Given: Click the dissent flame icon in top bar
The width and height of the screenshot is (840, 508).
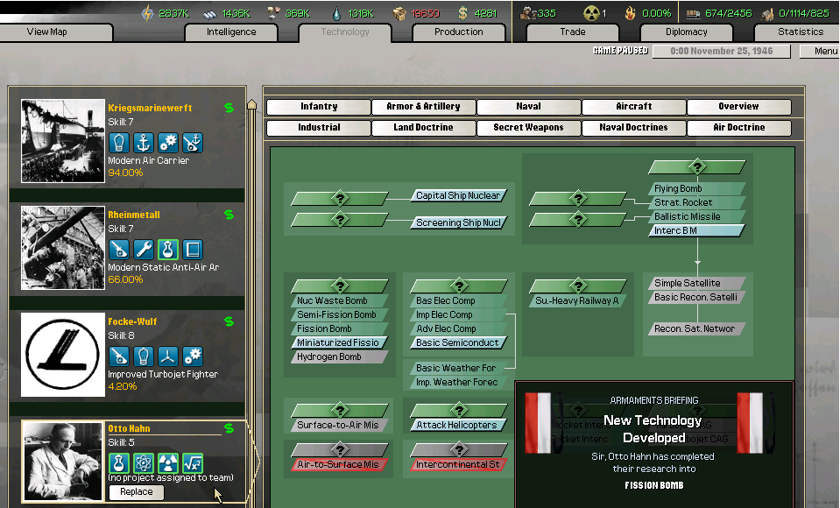Looking at the screenshot, I should [x=629, y=13].
